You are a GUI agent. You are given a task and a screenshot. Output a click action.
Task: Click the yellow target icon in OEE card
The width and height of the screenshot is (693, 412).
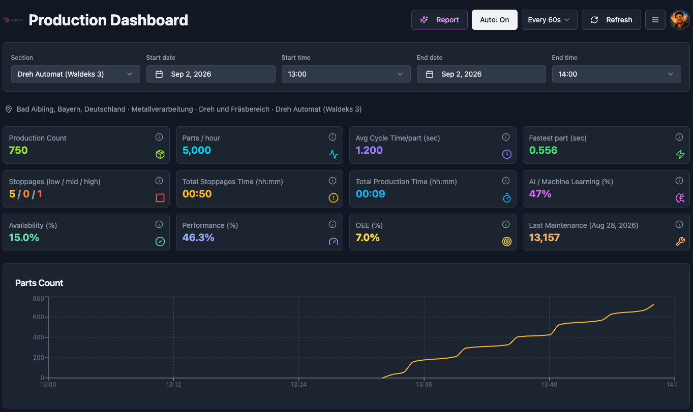[x=507, y=242]
